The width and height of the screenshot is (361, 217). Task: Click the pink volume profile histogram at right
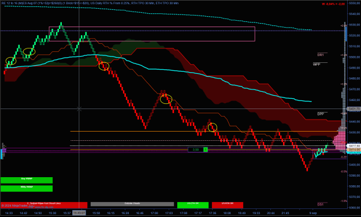[x=340, y=141]
